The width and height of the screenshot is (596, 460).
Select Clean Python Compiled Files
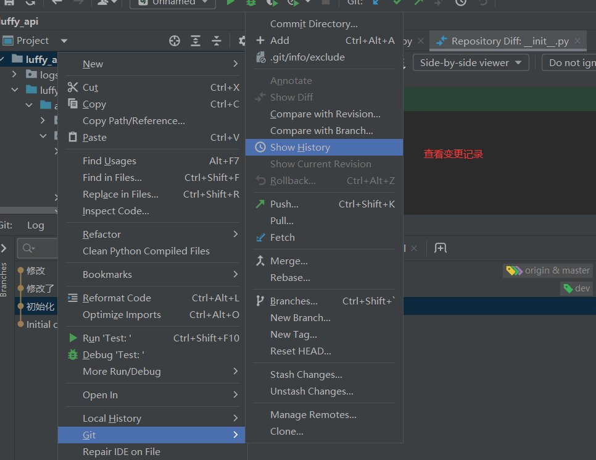152,251
